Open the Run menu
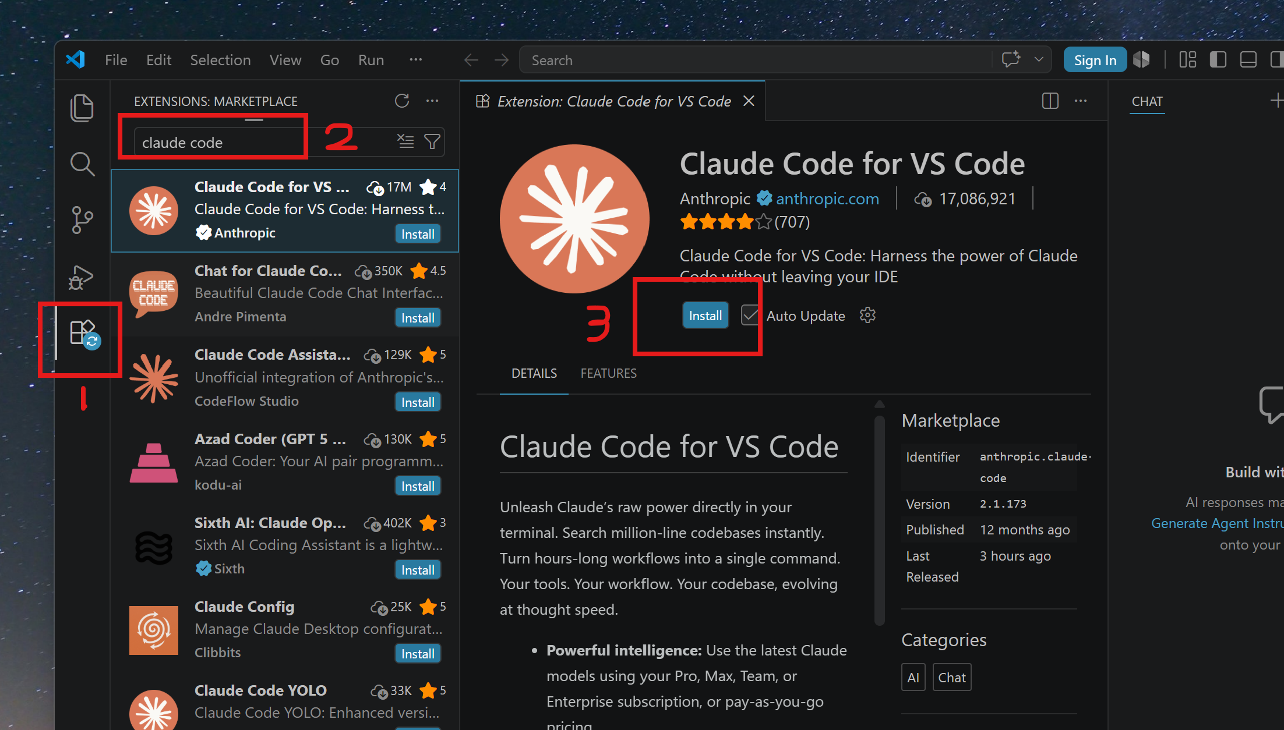This screenshot has width=1284, height=730. point(371,60)
